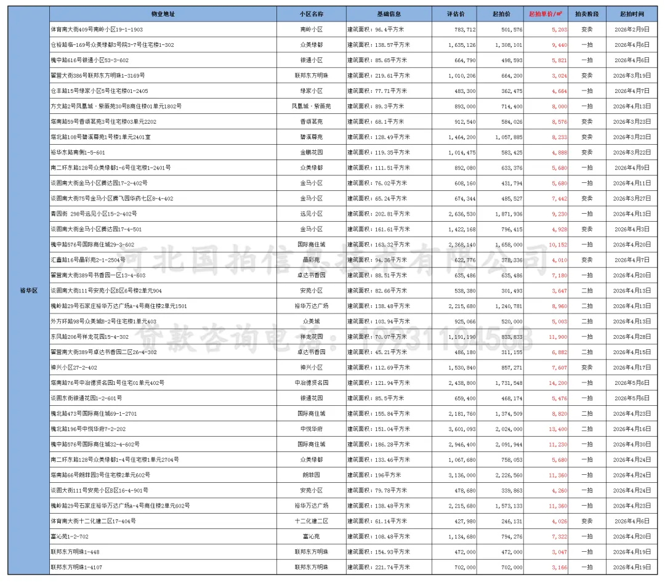
Task: Click start date 2026年4月17日
Action: point(632,367)
